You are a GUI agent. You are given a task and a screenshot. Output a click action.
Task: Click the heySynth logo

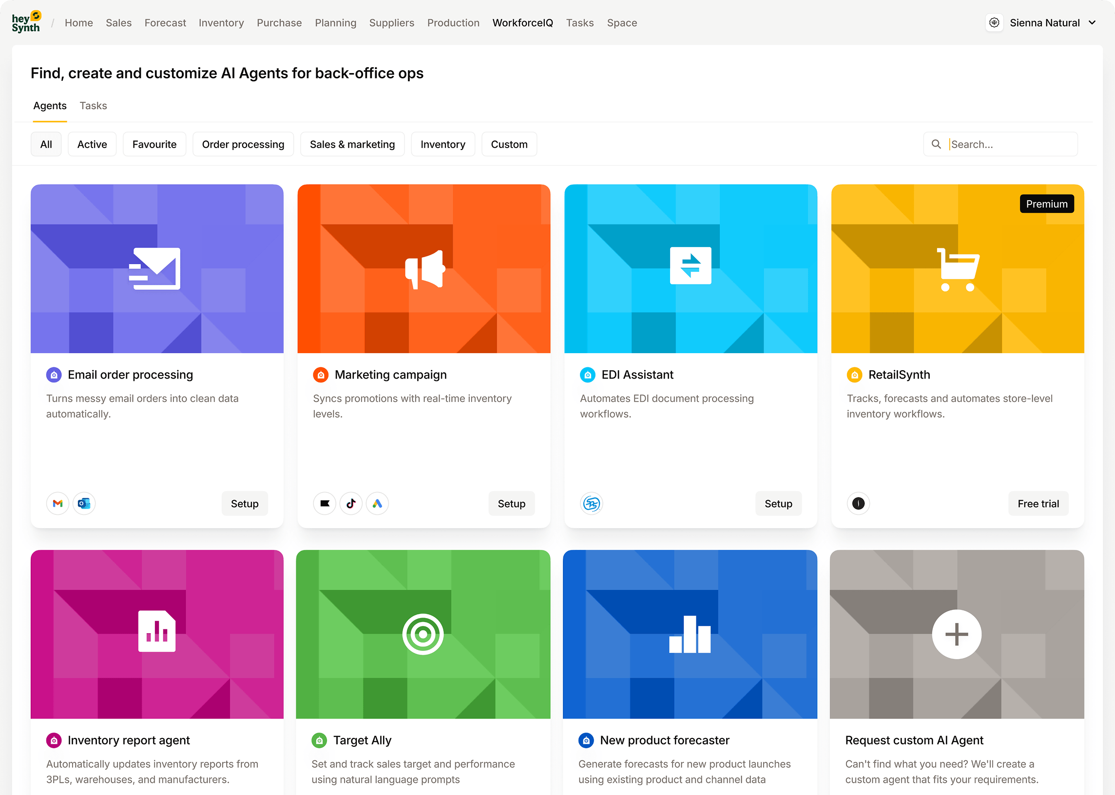click(x=26, y=21)
